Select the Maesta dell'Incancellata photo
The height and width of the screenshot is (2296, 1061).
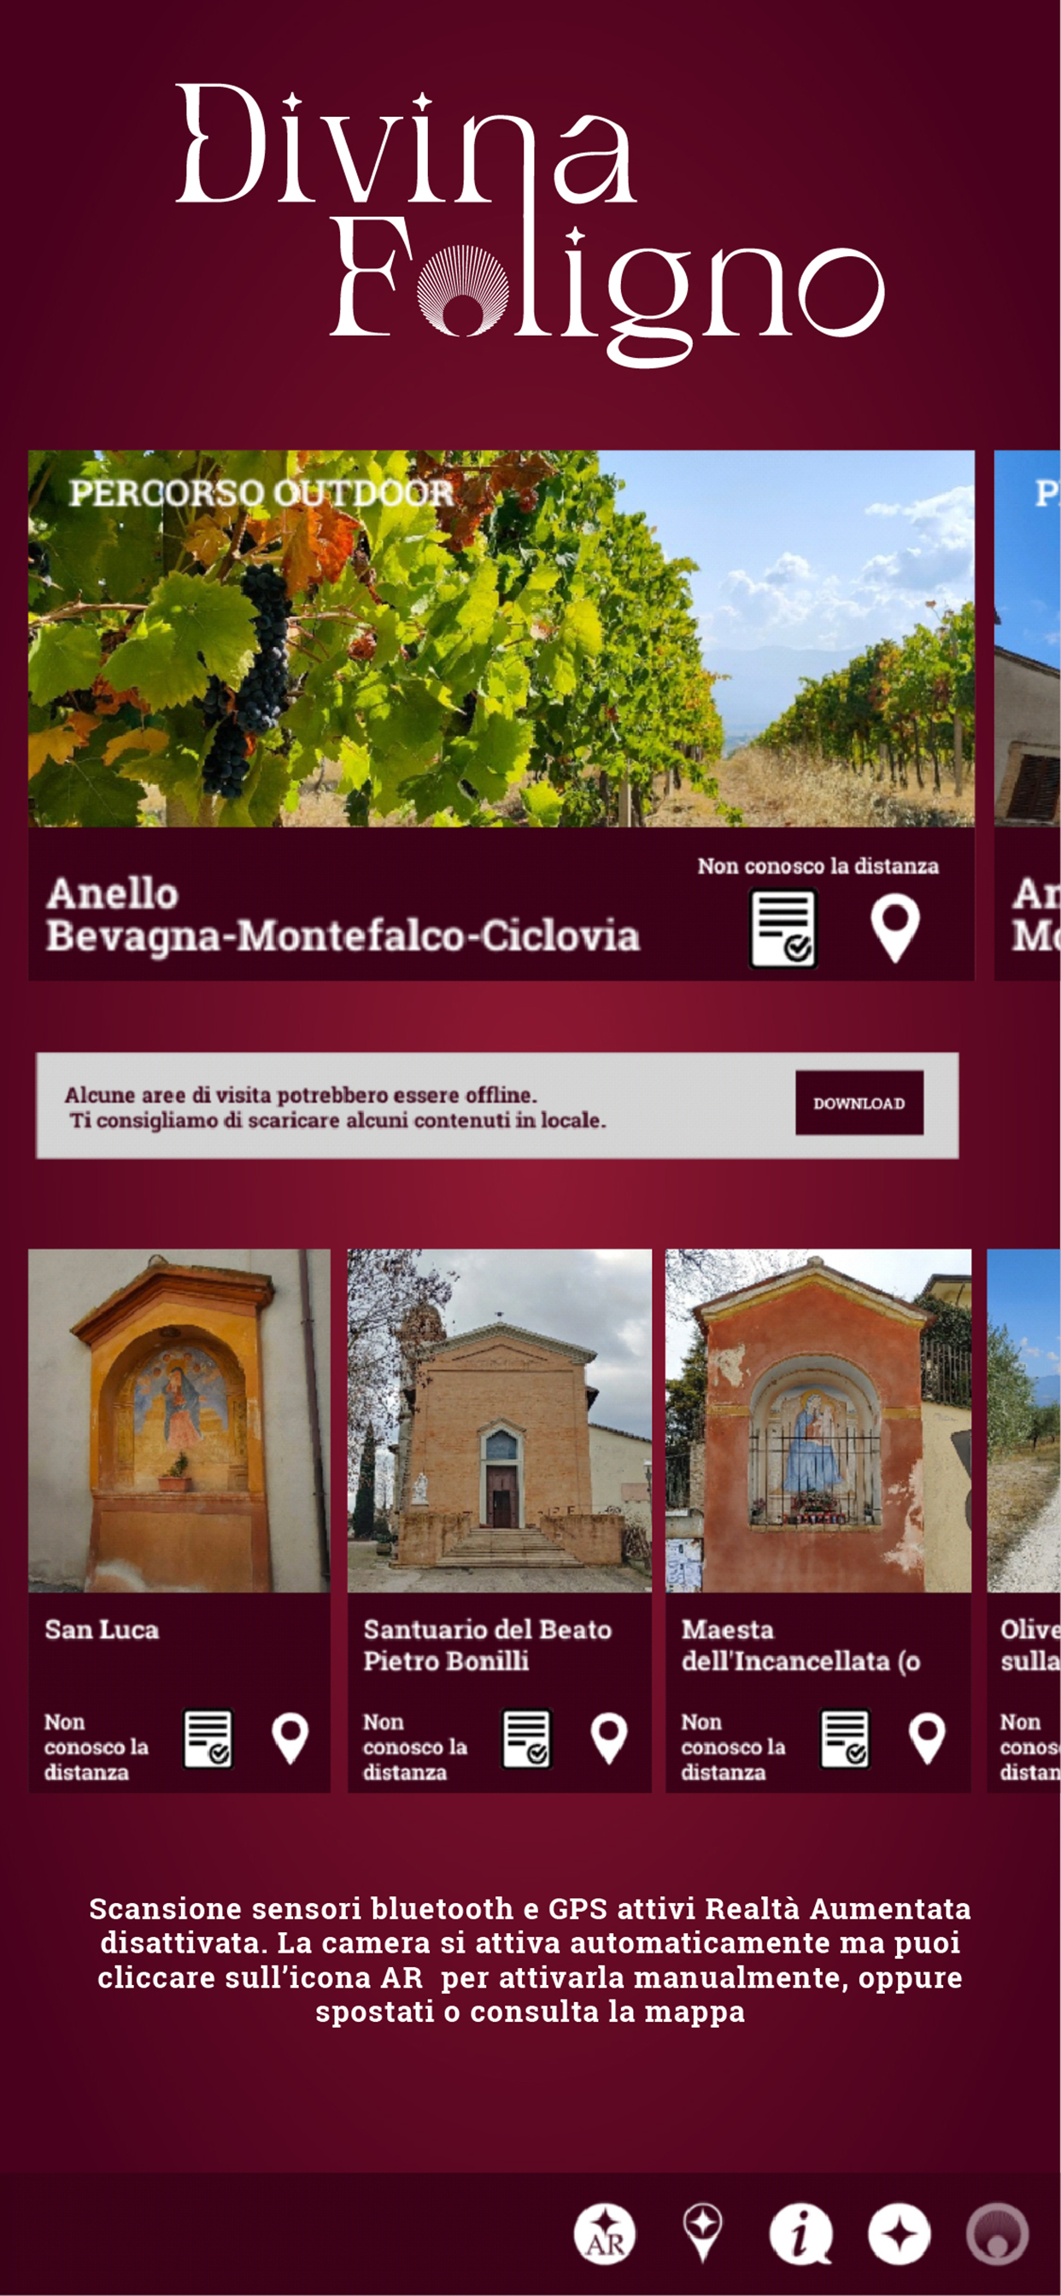tap(818, 1420)
